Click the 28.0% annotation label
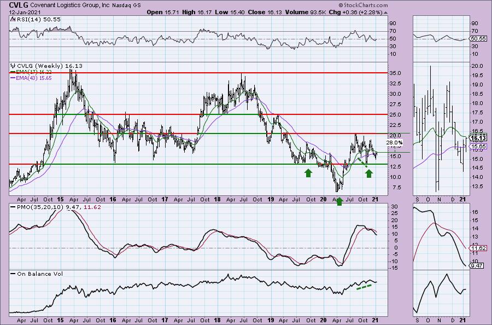The height and width of the screenshot is (325, 492). 394,143
